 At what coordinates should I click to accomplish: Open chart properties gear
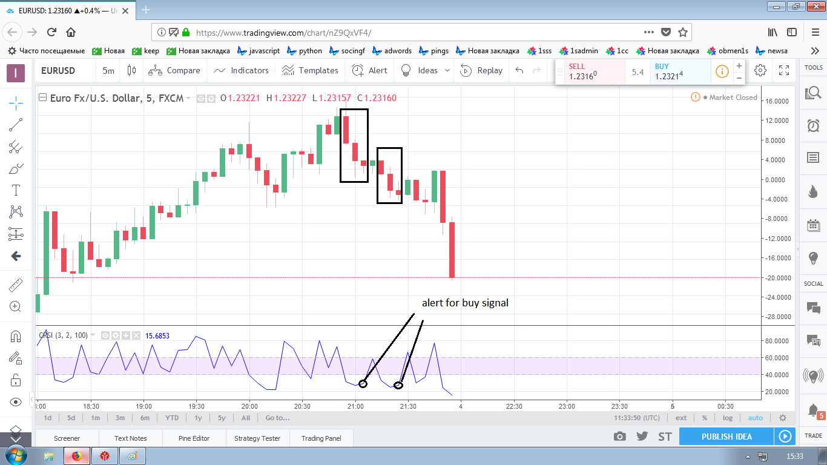click(x=760, y=70)
